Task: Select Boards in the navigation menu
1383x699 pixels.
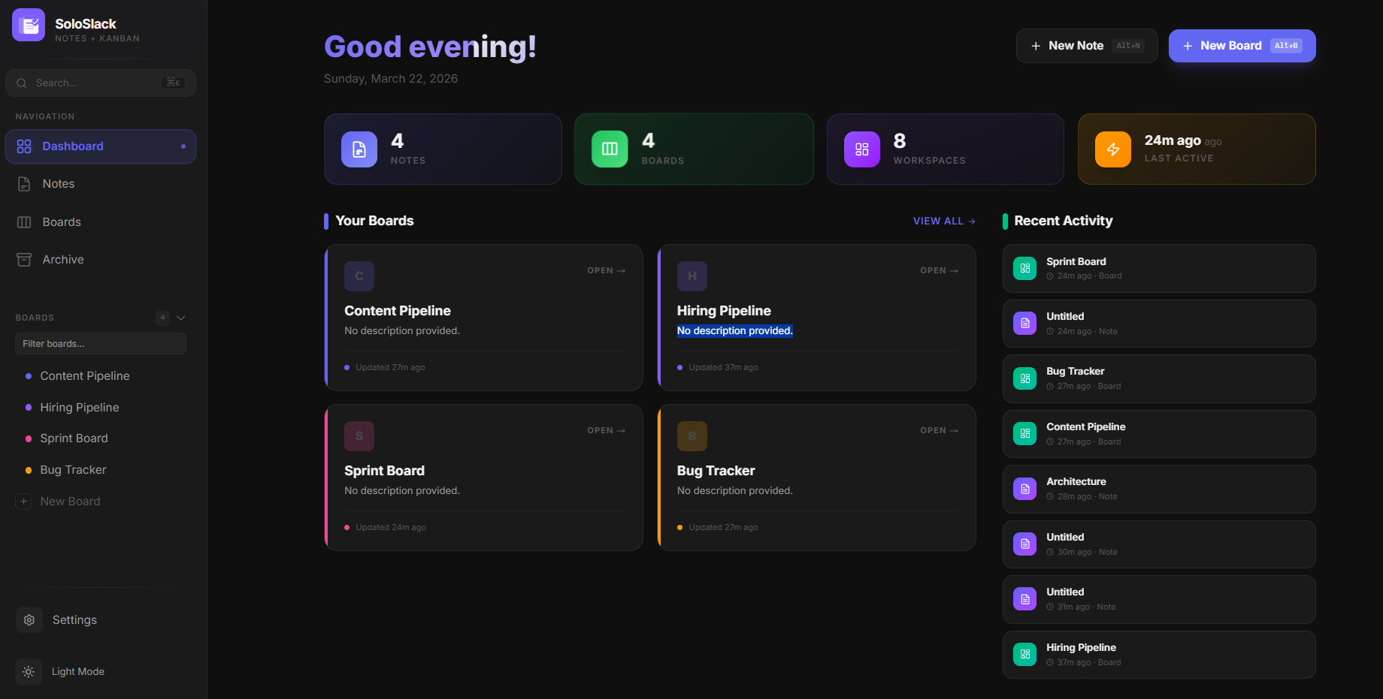Action: tap(61, 221)
